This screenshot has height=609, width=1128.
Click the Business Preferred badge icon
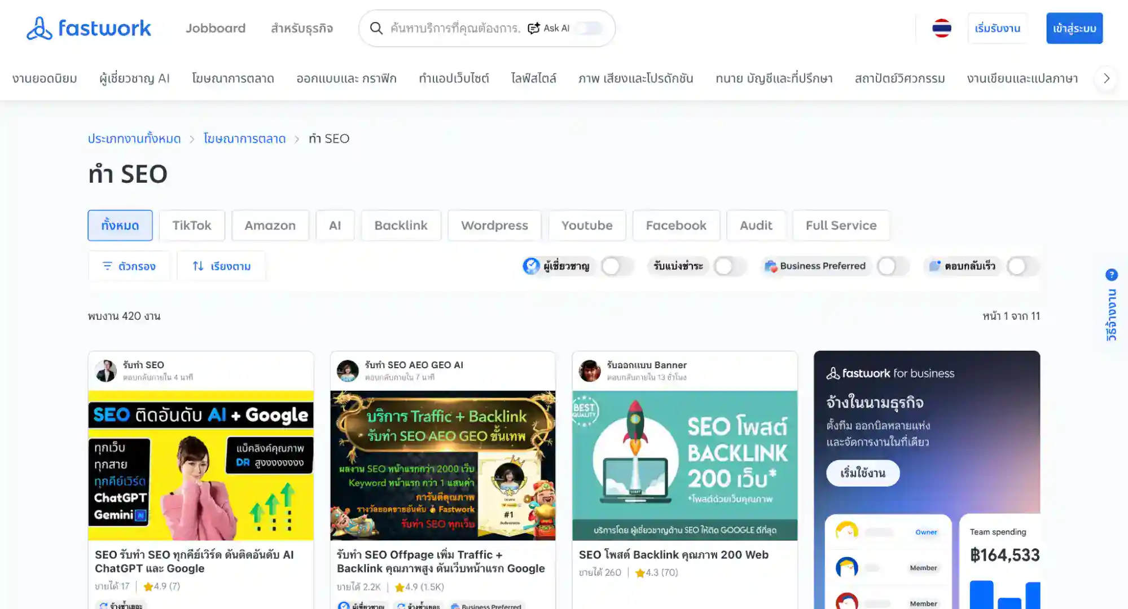(771, 266)
